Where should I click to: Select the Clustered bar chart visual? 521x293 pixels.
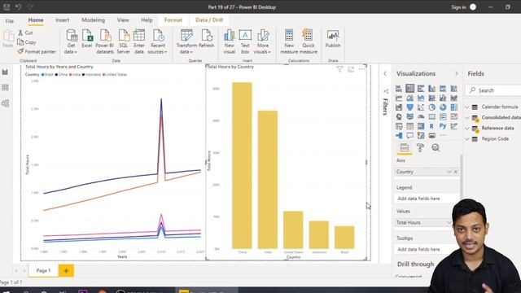click(x=421, y=89)
